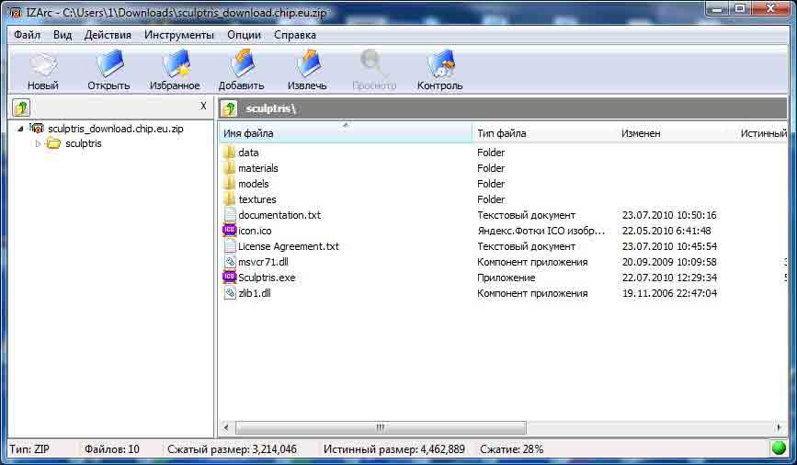Click the Извлечь extract toolbar icon

308,63
